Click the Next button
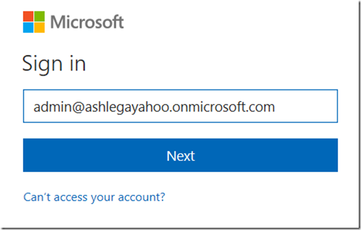The width and height of the screenshot is (361, 230). [x=180, y=155]
